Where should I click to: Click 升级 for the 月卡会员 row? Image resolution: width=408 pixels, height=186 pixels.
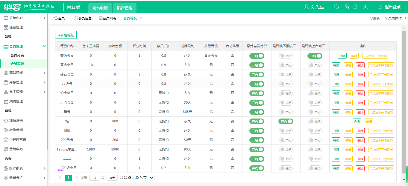(336, 102)
